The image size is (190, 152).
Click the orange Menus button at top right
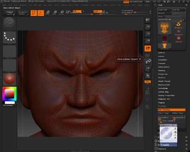point(126,2)
